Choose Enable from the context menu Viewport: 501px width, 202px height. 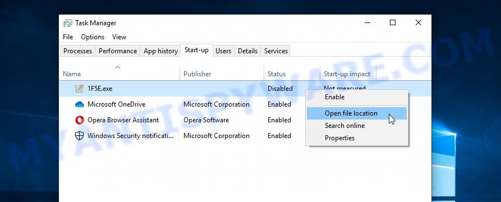point(357,97)
